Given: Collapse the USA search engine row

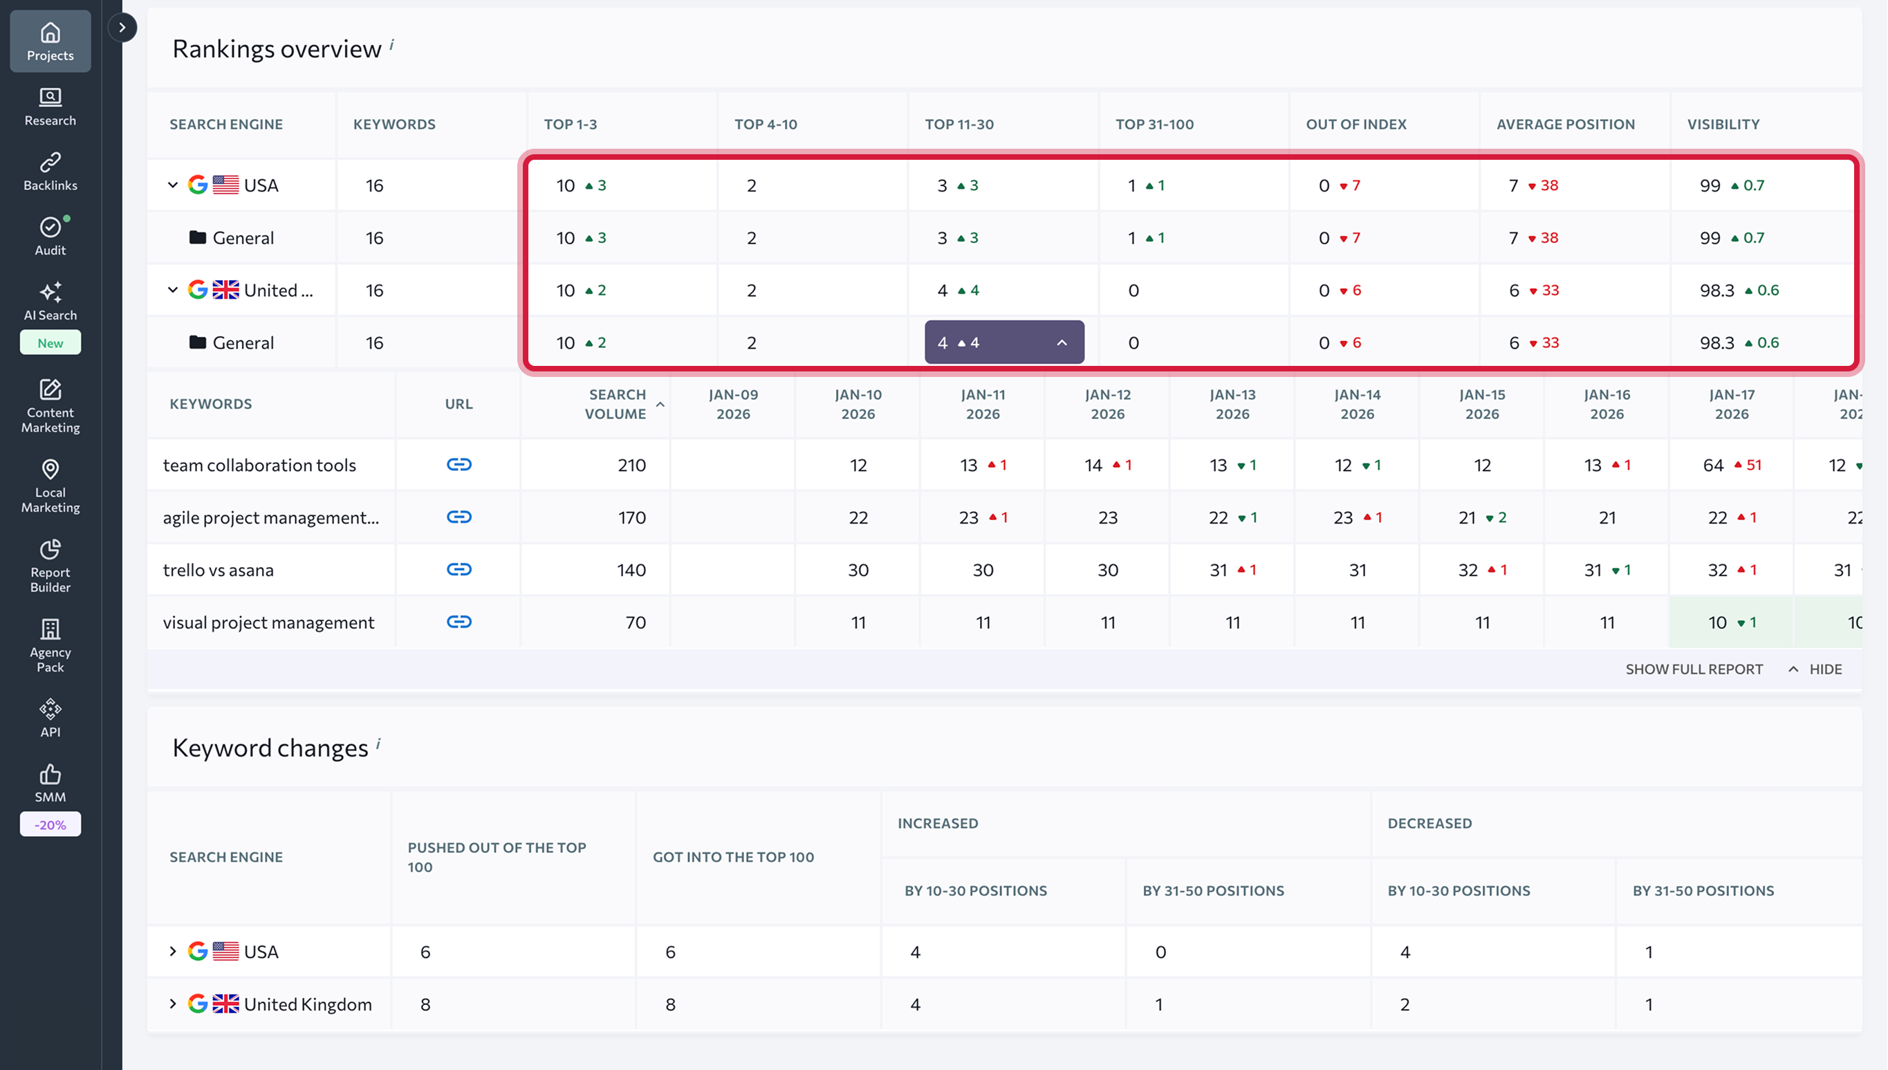Looking at the screenshot, I should 173,185.
